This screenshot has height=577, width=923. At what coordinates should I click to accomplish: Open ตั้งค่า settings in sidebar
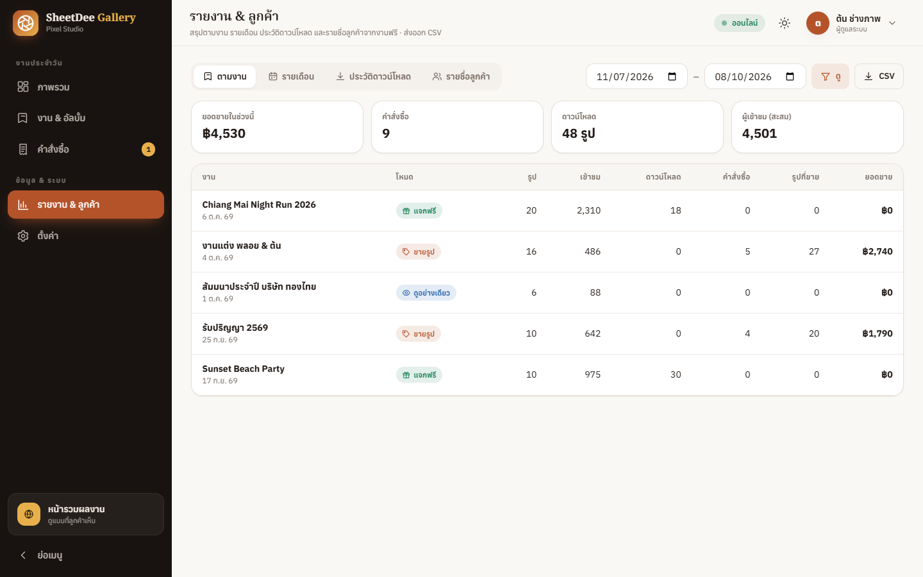[x=86, y=236]
